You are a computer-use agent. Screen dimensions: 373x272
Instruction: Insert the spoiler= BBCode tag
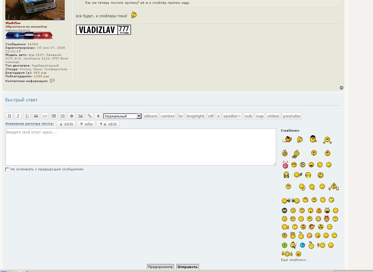(232, 116)
